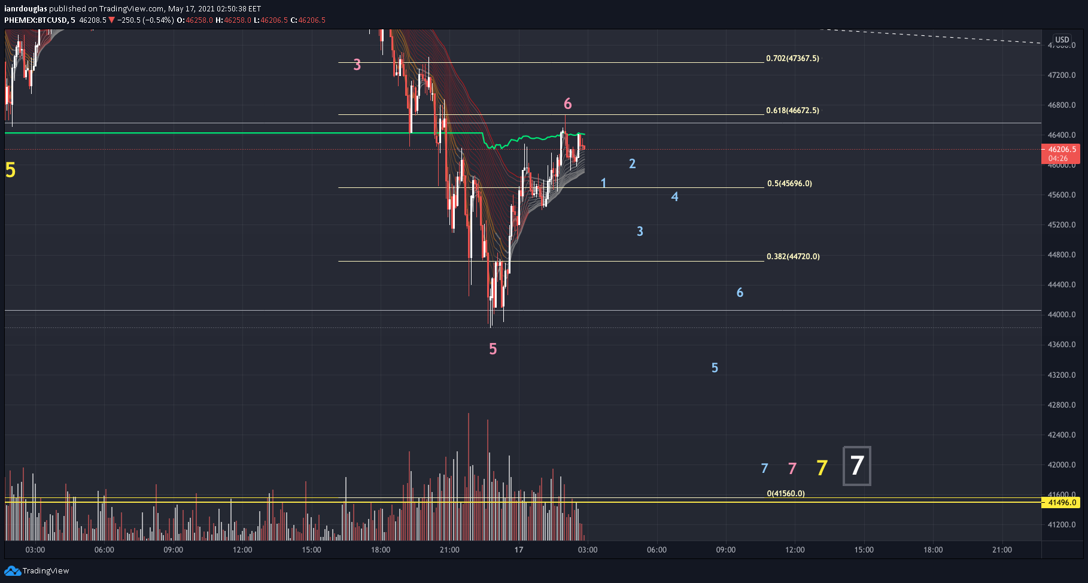Screen dimensions: 1088x583
Task: Click the pink 7 wave label
Action: 792,469
